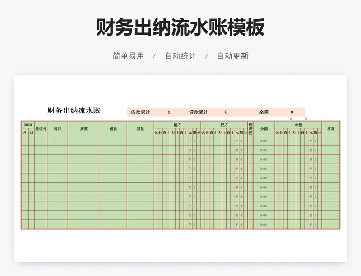Select the 借方 group header
The width and height of the screenshot is (361, 276).
click(177, 125)
